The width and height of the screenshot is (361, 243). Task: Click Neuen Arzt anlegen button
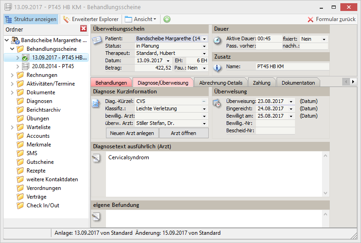click(132, 133)
